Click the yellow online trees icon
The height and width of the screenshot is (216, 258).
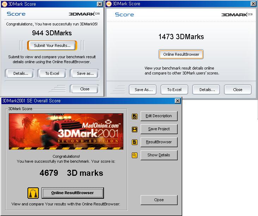33,193
